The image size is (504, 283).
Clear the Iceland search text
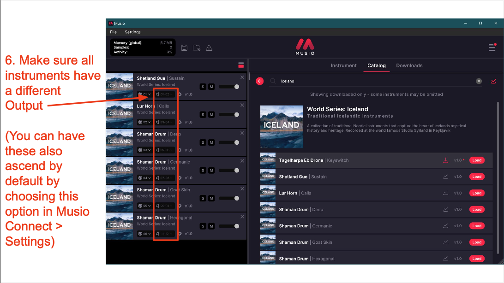479,81
